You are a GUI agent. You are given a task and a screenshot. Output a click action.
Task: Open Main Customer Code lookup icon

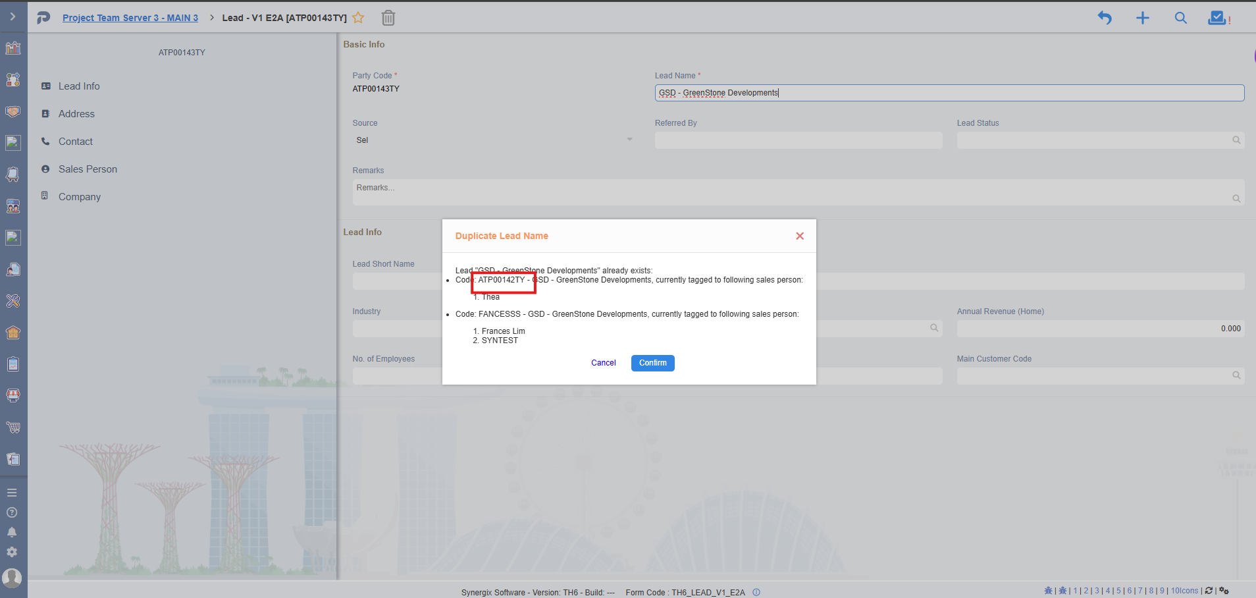coord(1236,375)
